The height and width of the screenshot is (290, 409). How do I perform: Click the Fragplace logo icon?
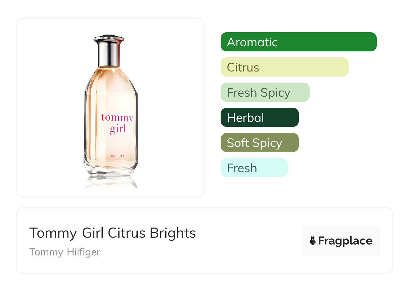(313, 241)
